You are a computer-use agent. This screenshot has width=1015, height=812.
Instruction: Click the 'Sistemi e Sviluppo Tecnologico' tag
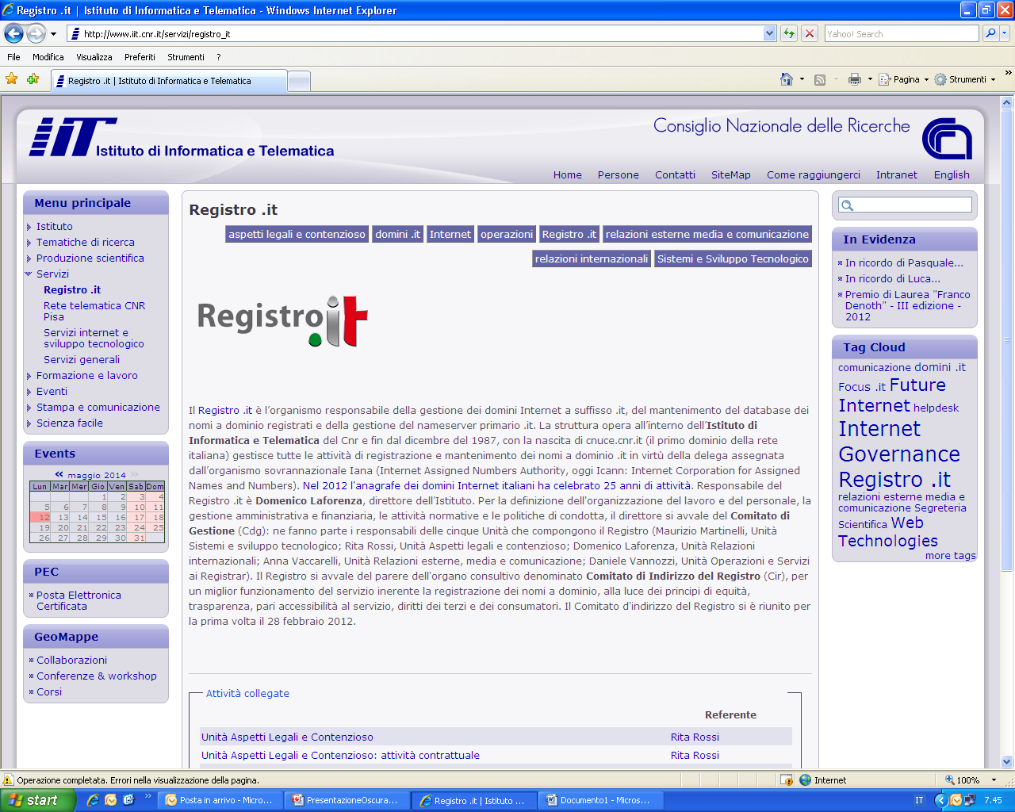[x=733, y=259]
